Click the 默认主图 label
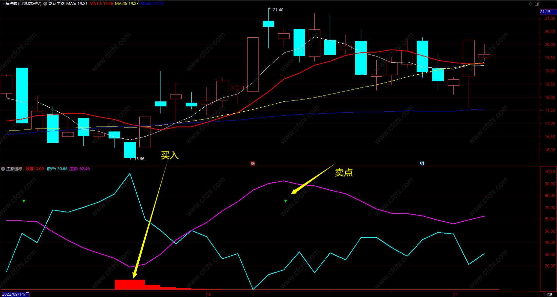Viewport: 557px width, 297px height. (57, 4)
